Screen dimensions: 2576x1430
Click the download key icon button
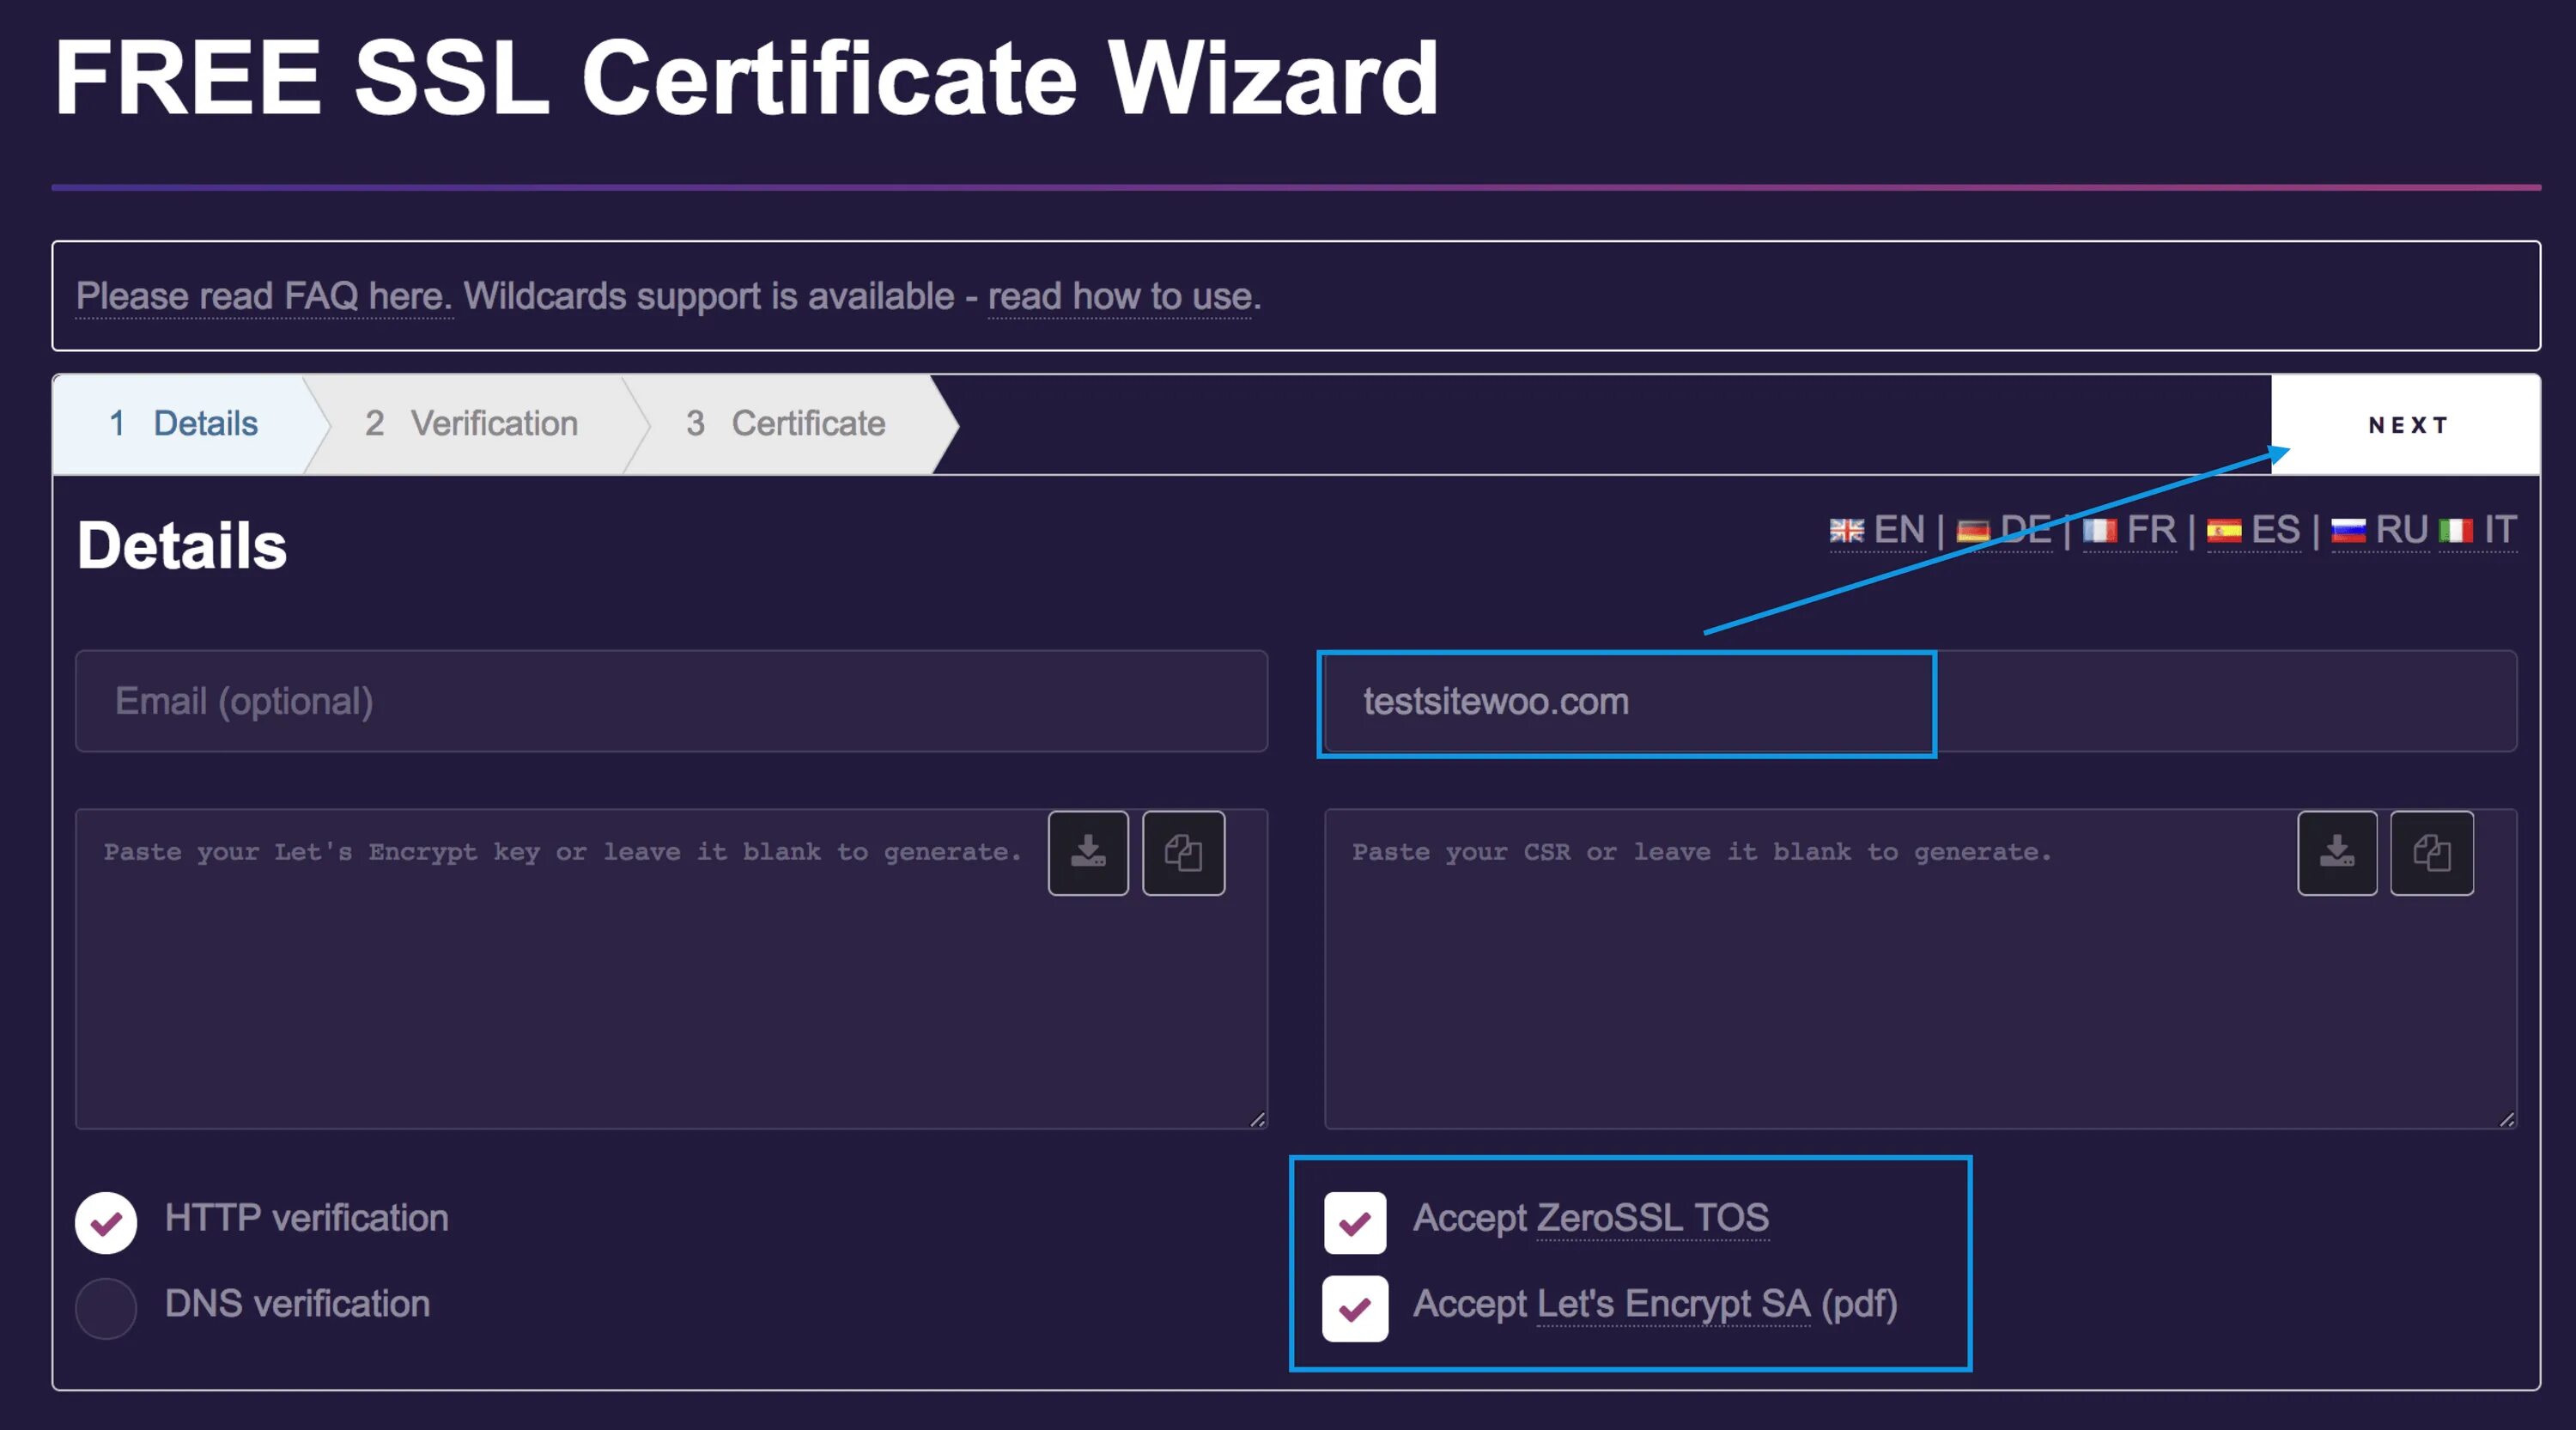point(1088,853)
